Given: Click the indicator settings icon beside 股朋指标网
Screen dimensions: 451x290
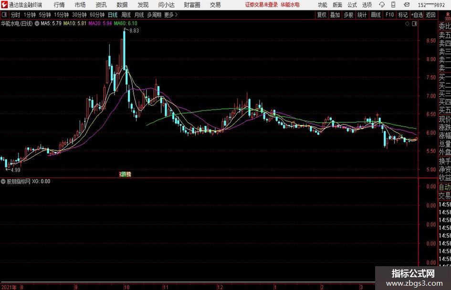Looking at the screenshot, I should 3,181.
